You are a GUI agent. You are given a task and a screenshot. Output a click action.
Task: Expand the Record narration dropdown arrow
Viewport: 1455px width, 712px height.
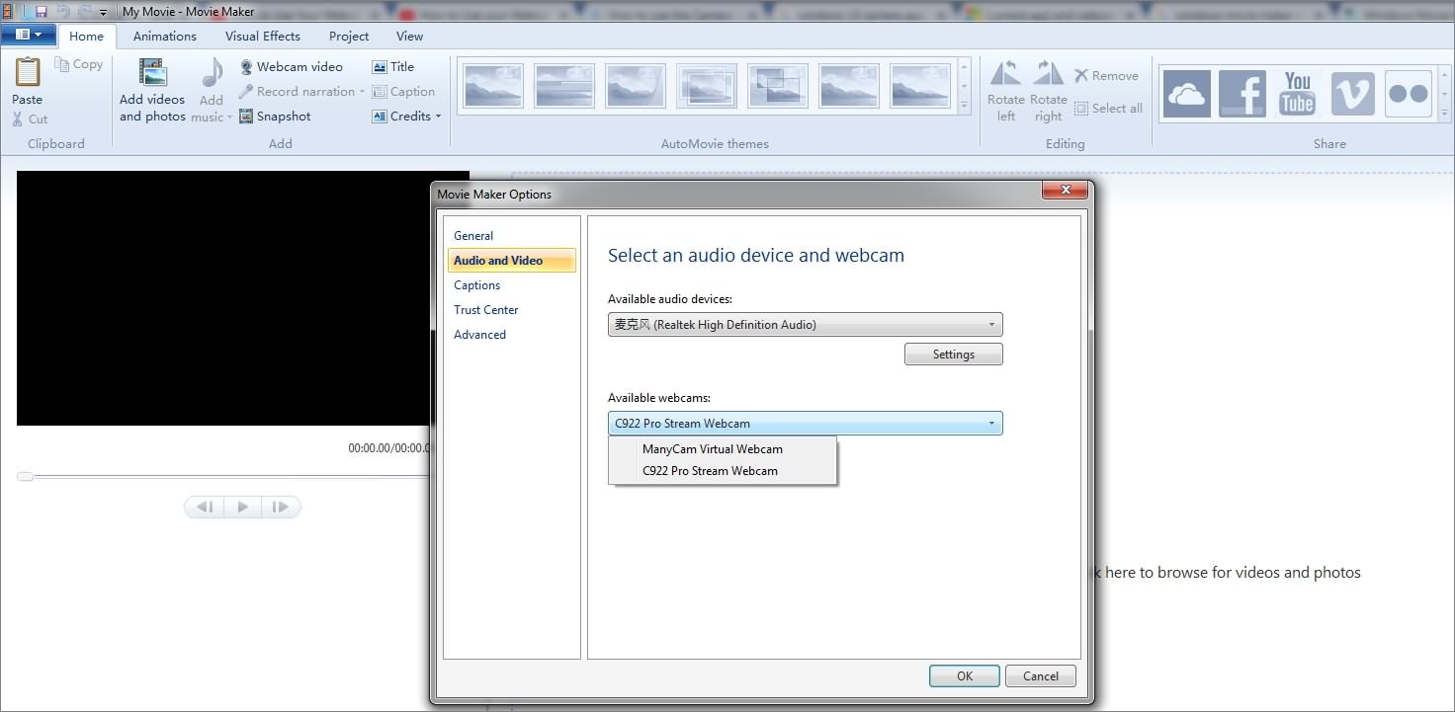(x=362, y=92)
